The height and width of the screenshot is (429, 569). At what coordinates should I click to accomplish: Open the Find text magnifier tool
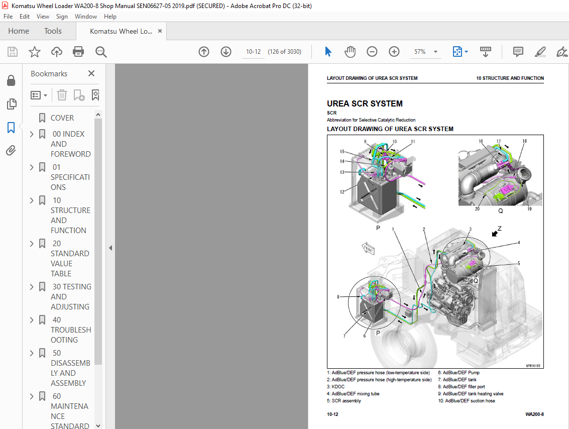pyautogui.click(x=101, y=52)
